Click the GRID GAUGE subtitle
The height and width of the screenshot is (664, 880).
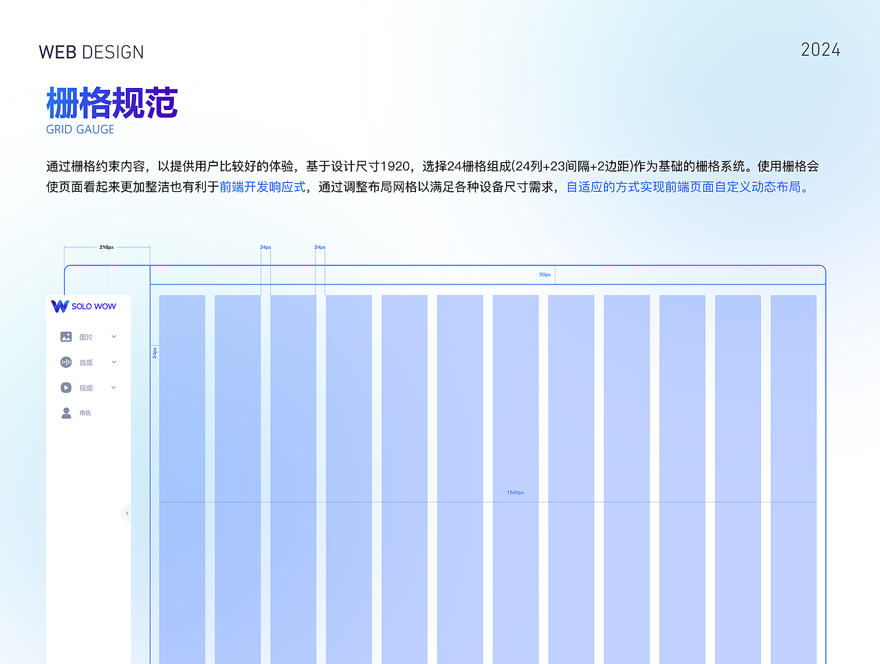pyautogui.click(x=80, y=129)
